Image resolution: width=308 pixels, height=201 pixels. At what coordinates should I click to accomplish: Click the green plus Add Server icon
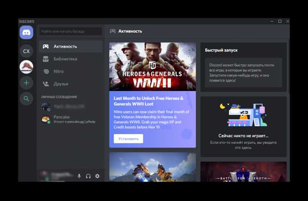click(x=26, y=83)
